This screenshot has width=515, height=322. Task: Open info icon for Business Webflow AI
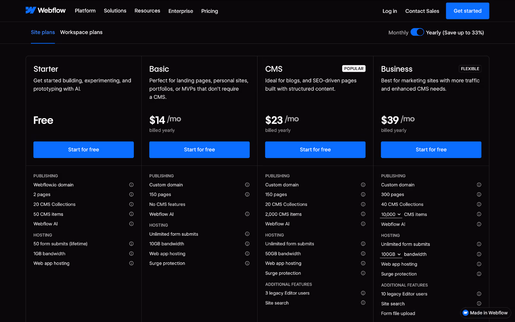tap(479, 224)
